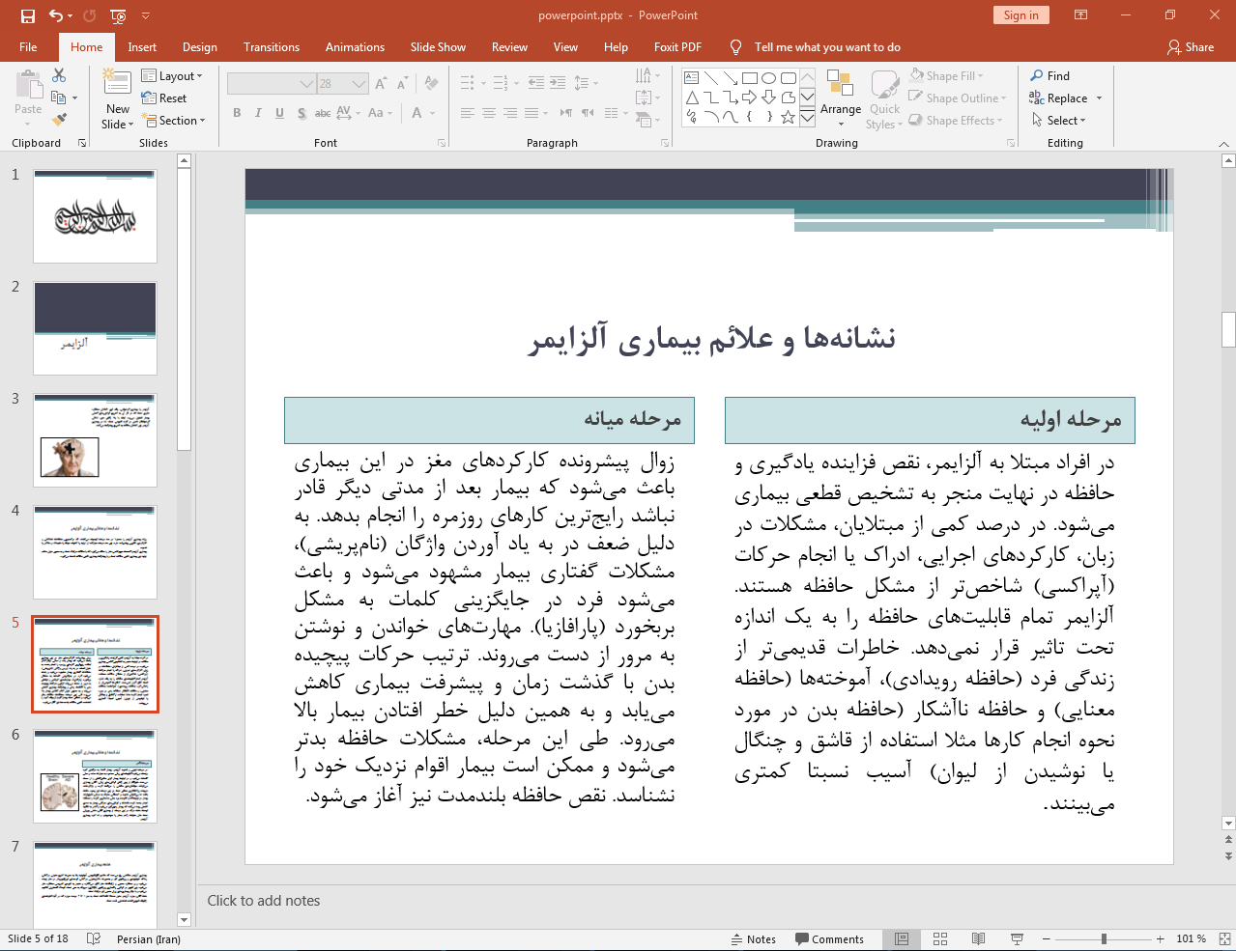Viewport: 1236px width, 951px height.
Task: Adjust the zoom slider handle
Action: coord(1104,939)
